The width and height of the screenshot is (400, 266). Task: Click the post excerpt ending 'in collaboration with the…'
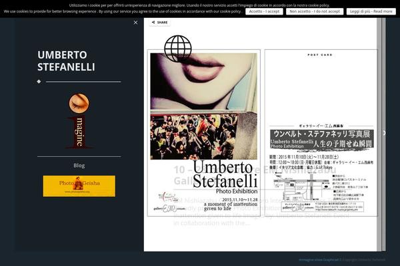coord(261,211)
